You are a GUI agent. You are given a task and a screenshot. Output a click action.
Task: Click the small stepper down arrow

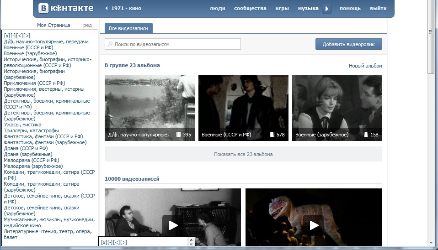tap(191, 244)
